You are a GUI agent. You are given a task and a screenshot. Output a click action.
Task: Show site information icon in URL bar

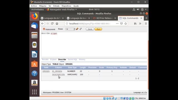(67, 24)
